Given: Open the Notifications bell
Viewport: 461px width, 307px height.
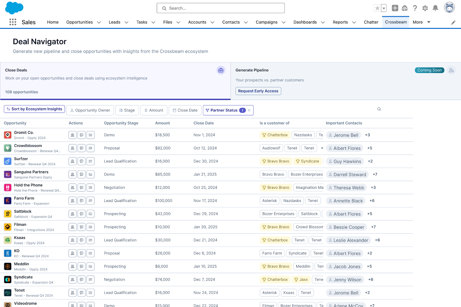Looking at the screenshot, I should [x=435, y=8].
